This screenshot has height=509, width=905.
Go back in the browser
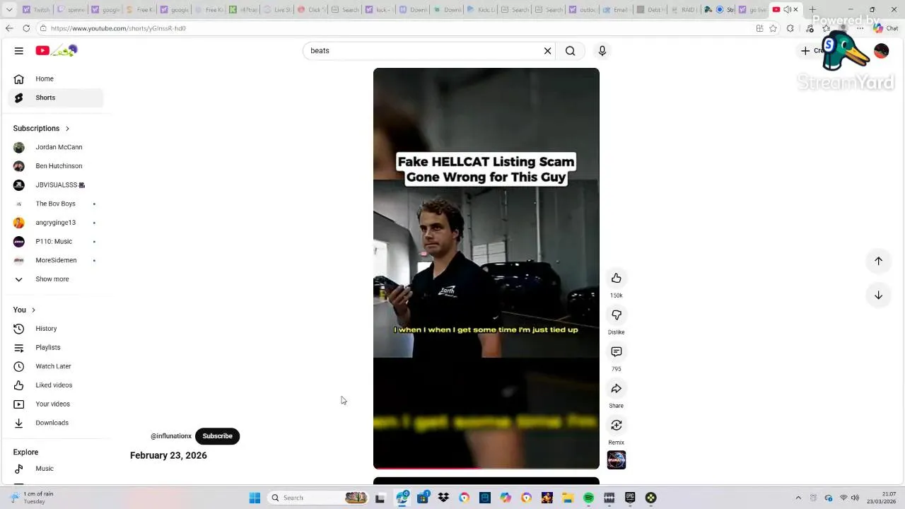pos(8,28)
